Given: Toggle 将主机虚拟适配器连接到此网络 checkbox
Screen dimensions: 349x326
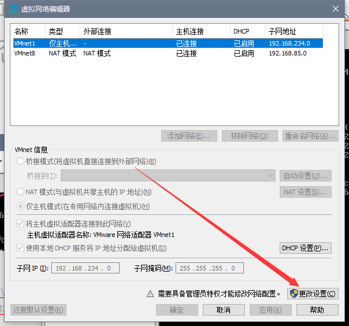Looking at the screenshot, I should [20, 224].
